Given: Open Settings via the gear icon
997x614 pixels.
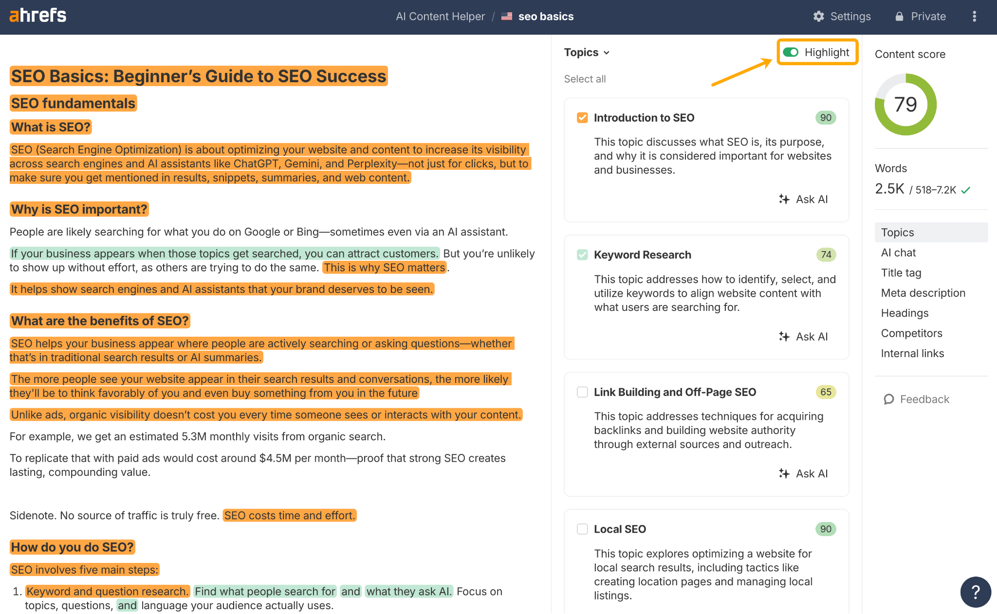Looking at the screenshot, I should [x=819, y=16].
